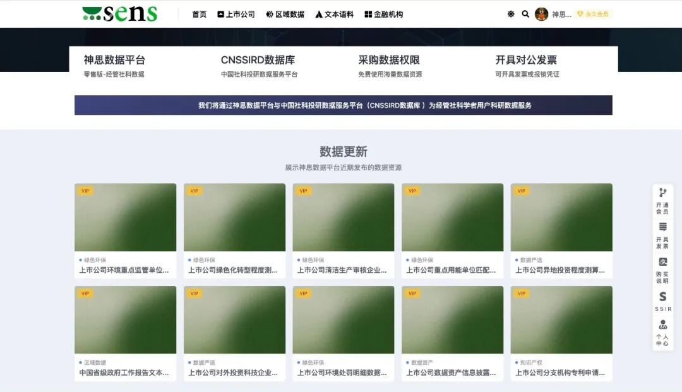The width and height of the screenshot is (682, 392).
Task: Open thumbnail of 上市公司对外投资科技企业
Action: (x=234, y=319)
